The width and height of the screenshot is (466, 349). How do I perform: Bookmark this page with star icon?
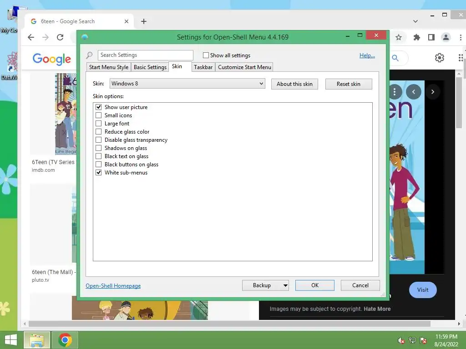(x=399, y=37)
